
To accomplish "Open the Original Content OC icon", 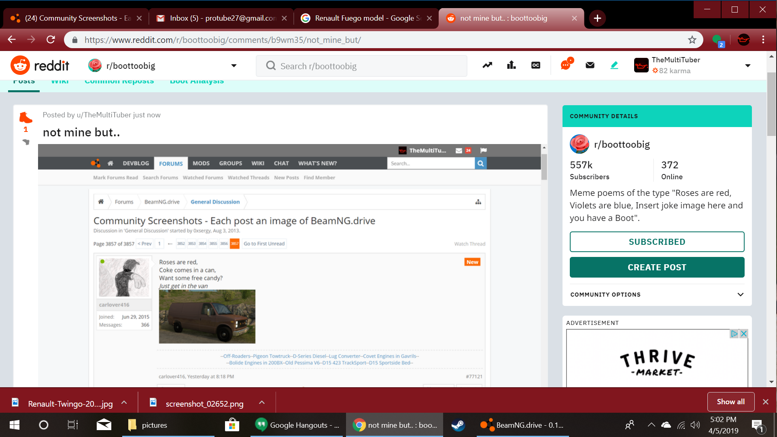I will 536,65.
